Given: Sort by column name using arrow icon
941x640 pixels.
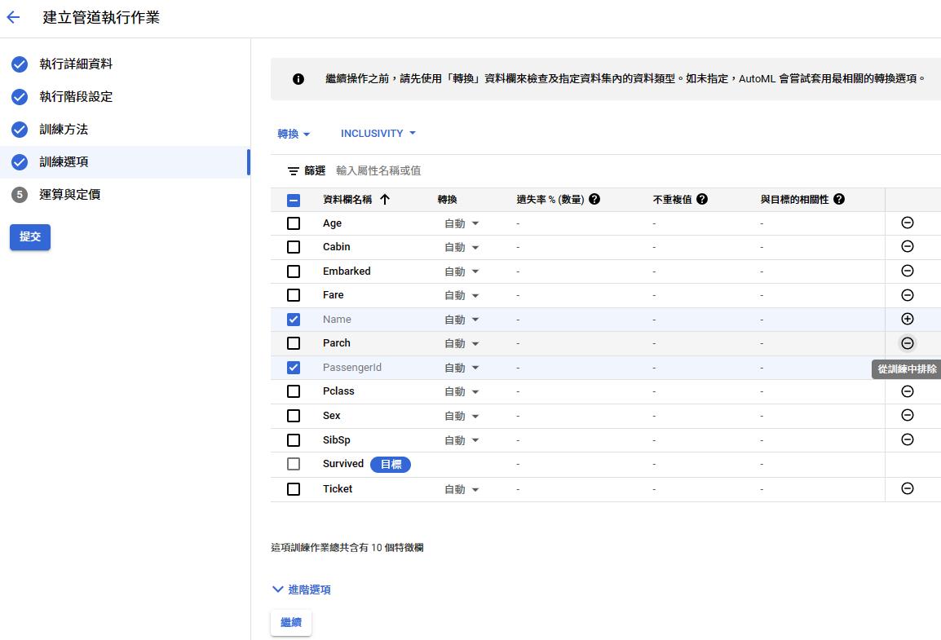Looking at the screenshot, I should tap(385, 199).
